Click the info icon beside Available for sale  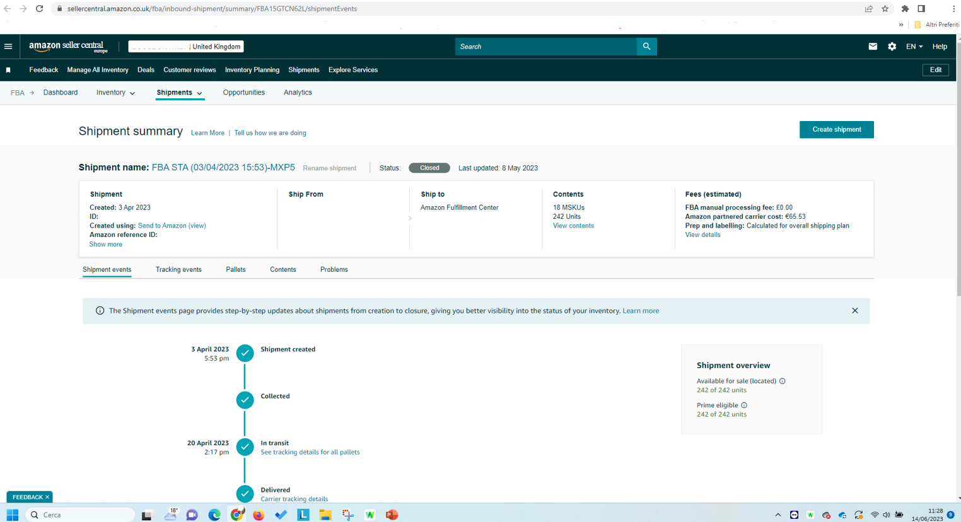click(x=783, y=381)
